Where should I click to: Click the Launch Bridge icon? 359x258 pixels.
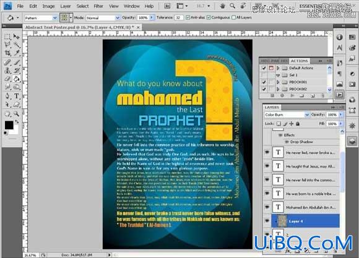(167, 6)
